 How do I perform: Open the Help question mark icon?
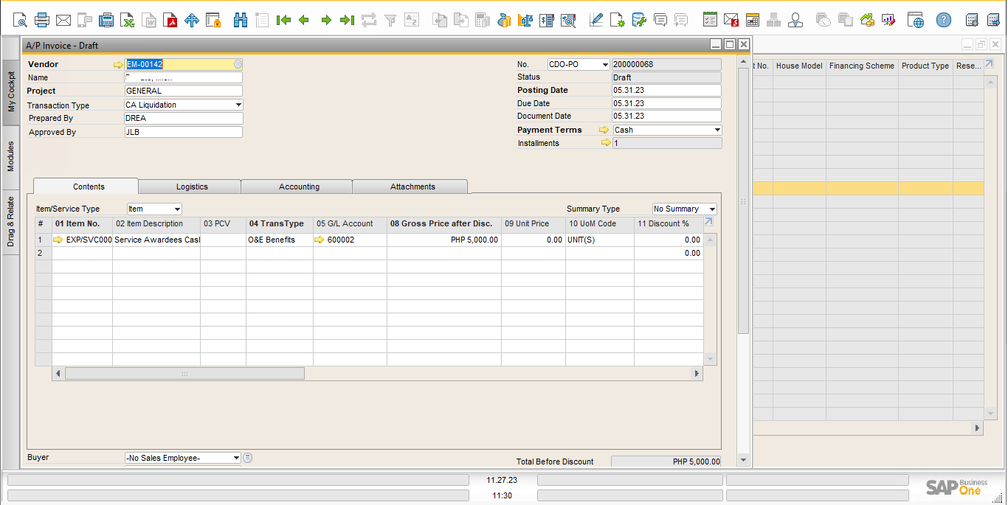[944, 20]
